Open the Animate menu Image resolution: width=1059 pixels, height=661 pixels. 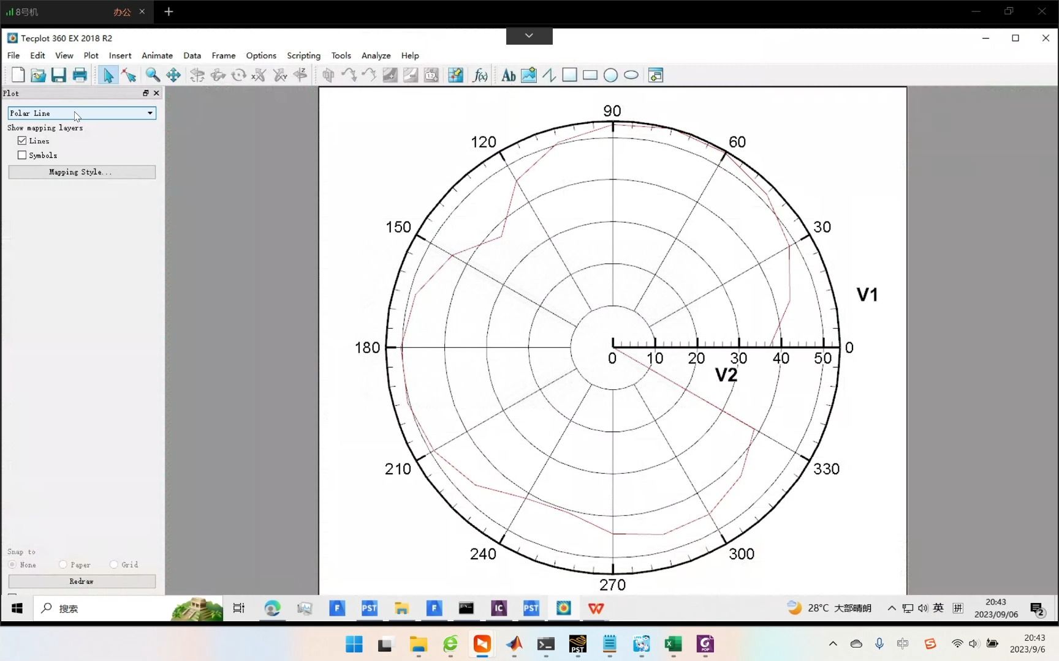pos(157,55)
